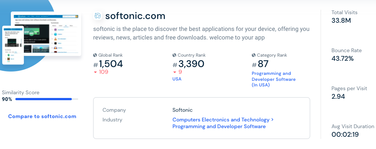Click the Bounce Rate value 43.72%

click(343, 58)
